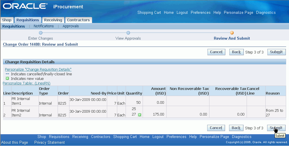Click footer Requisitions link
The height and width of the screenshot is (146, 289).
[x=59, y=137]
